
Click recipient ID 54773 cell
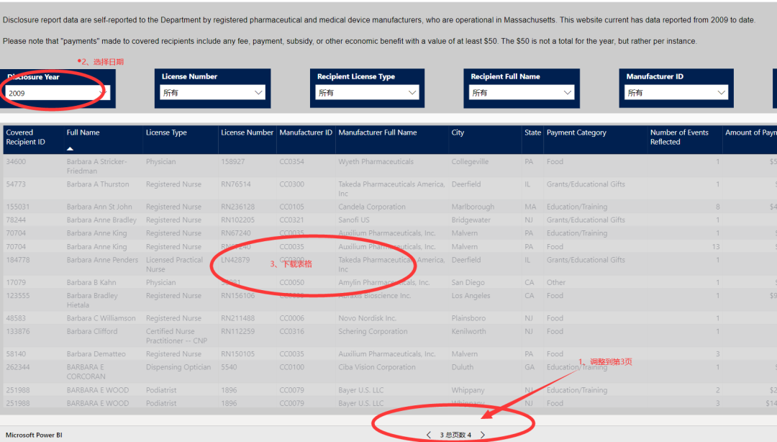coord(16,184)
